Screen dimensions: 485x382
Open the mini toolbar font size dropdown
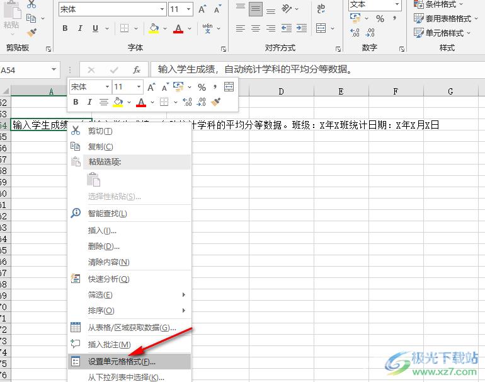click(139, 87)
